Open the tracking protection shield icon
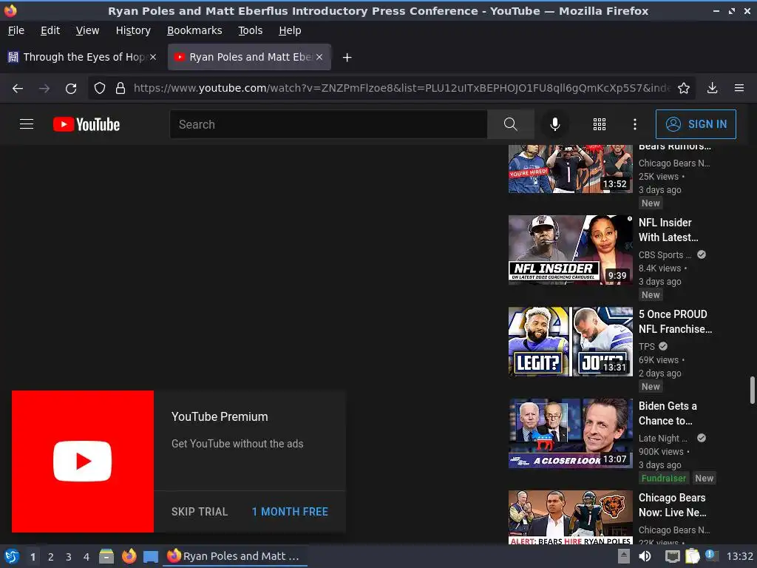 pyautogui.click(x=100, y=89)
